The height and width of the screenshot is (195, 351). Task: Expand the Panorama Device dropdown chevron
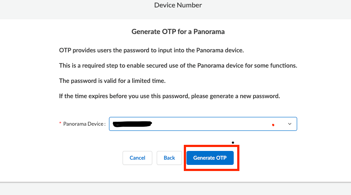coord(289,124)
